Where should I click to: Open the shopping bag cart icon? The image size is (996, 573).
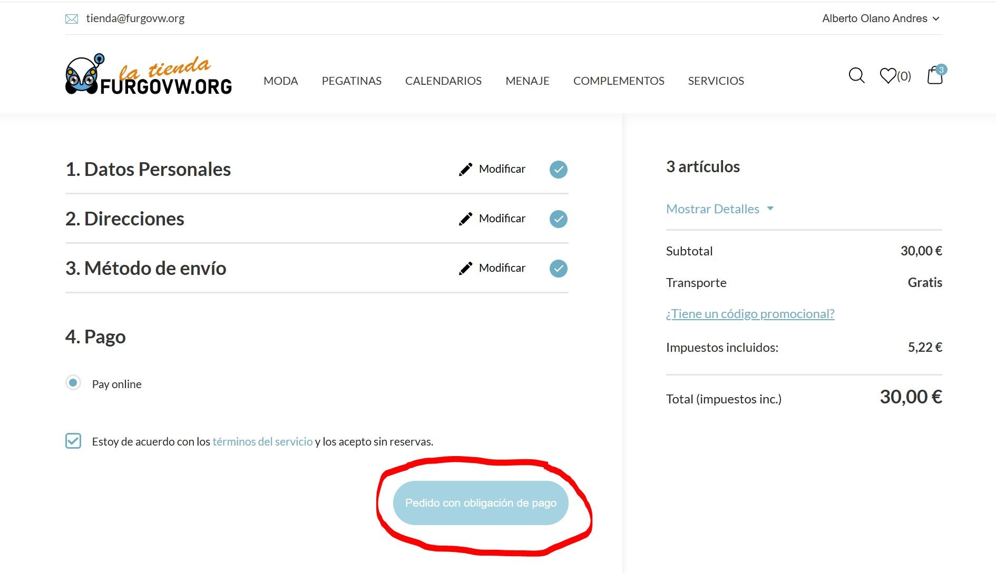935,76
